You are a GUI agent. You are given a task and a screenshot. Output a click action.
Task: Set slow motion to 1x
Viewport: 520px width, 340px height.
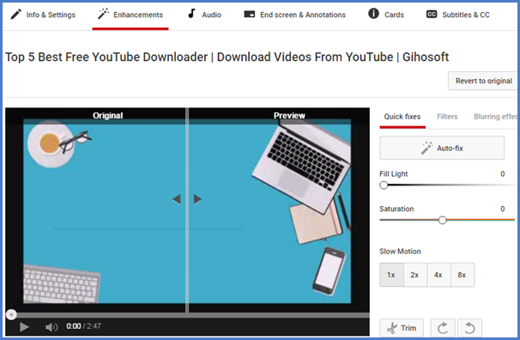(391, 275)
